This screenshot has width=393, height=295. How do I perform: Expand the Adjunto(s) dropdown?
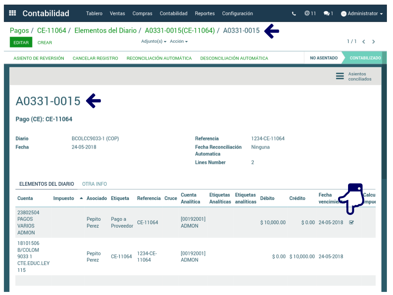(x=153, y=42)
